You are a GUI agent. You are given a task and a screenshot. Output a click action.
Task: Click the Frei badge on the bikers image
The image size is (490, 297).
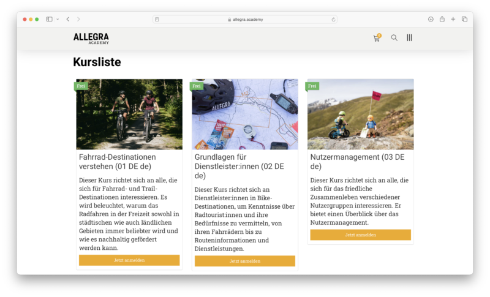[x=81, y=86]
